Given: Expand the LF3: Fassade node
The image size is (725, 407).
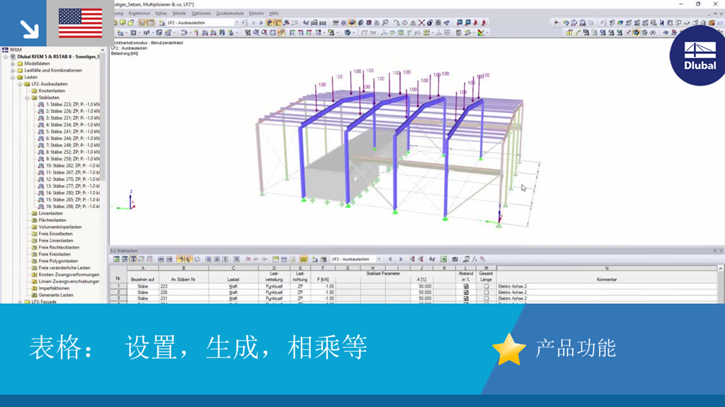Looking at the screenshot, I should [x=20, y=302].
